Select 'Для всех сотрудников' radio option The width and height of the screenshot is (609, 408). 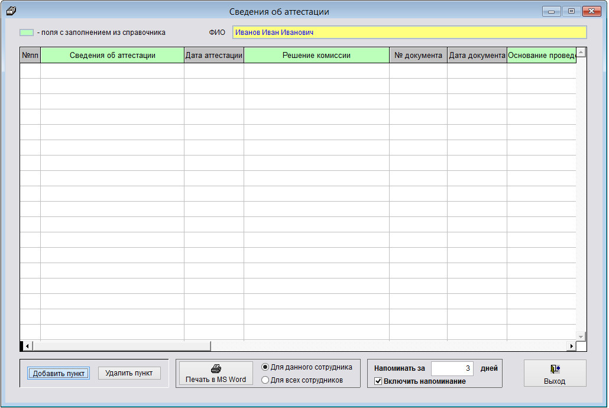[x=265, y=380]
